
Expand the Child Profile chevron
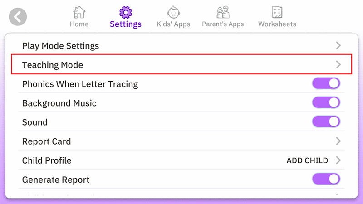tap(338, 160)
